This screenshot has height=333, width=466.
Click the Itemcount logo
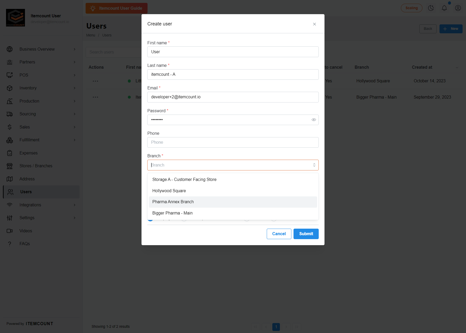tap(15, 18)
